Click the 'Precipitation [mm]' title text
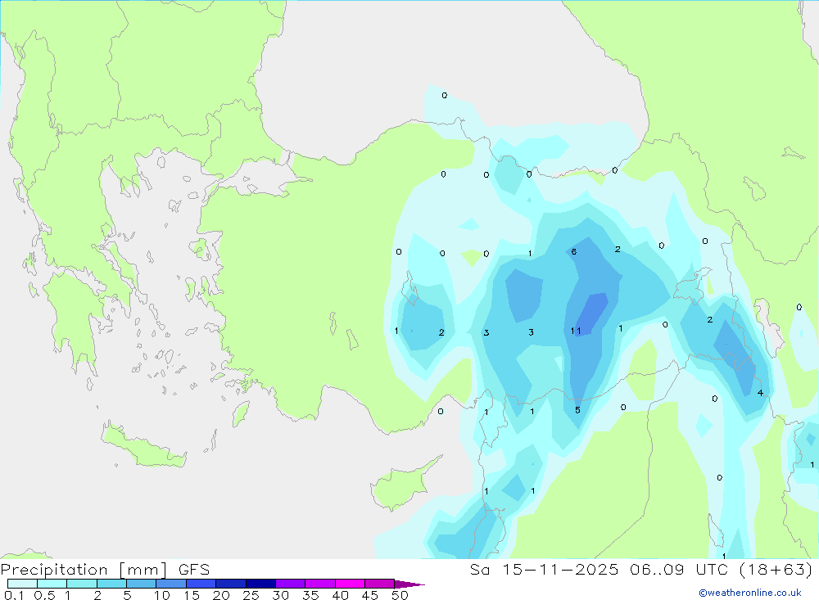Image resolution: width=819 pixels, height=600 pixels. click(84, 570)
